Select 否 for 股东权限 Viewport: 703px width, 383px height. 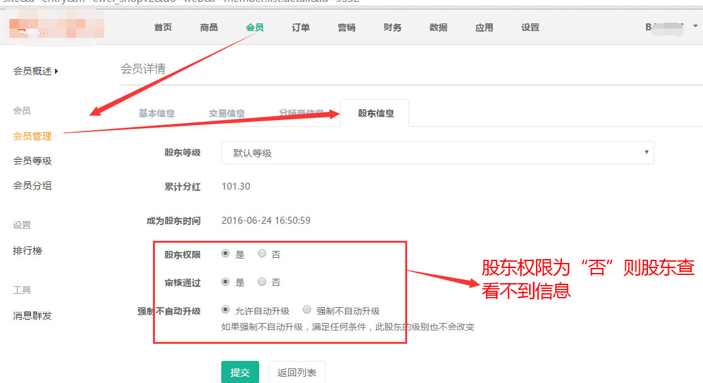coord(262,254)
